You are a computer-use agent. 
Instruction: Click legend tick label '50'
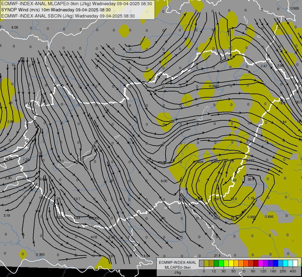[234, 271]
